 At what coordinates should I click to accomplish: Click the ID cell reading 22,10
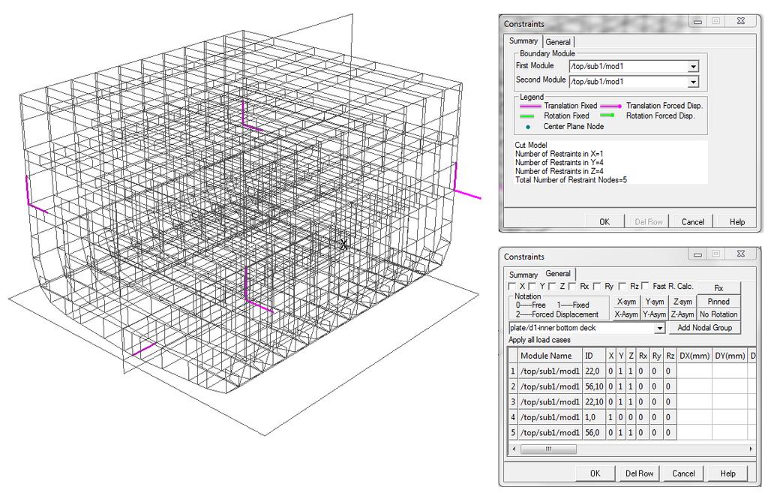(594, 402)
